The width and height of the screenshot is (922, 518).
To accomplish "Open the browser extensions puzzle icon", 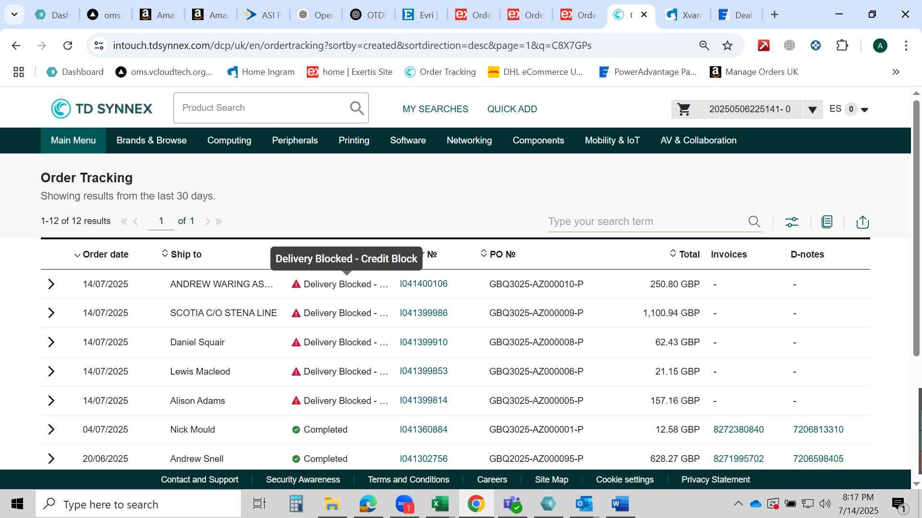I will click(x=842, y=46).
